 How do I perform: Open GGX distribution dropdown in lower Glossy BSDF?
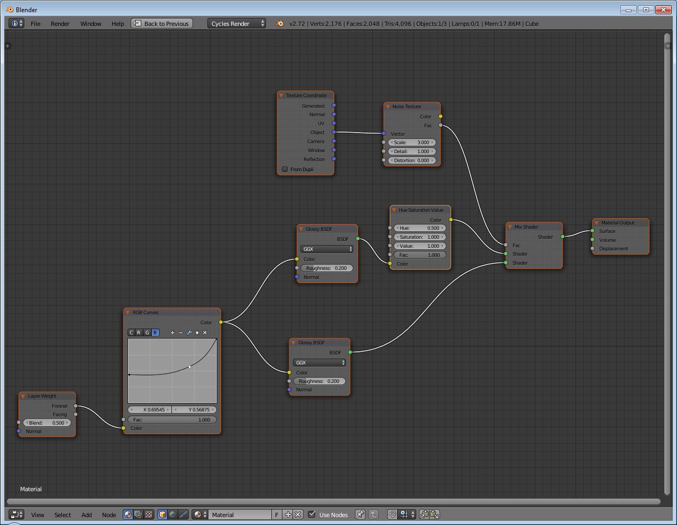(x=319, y=363)
